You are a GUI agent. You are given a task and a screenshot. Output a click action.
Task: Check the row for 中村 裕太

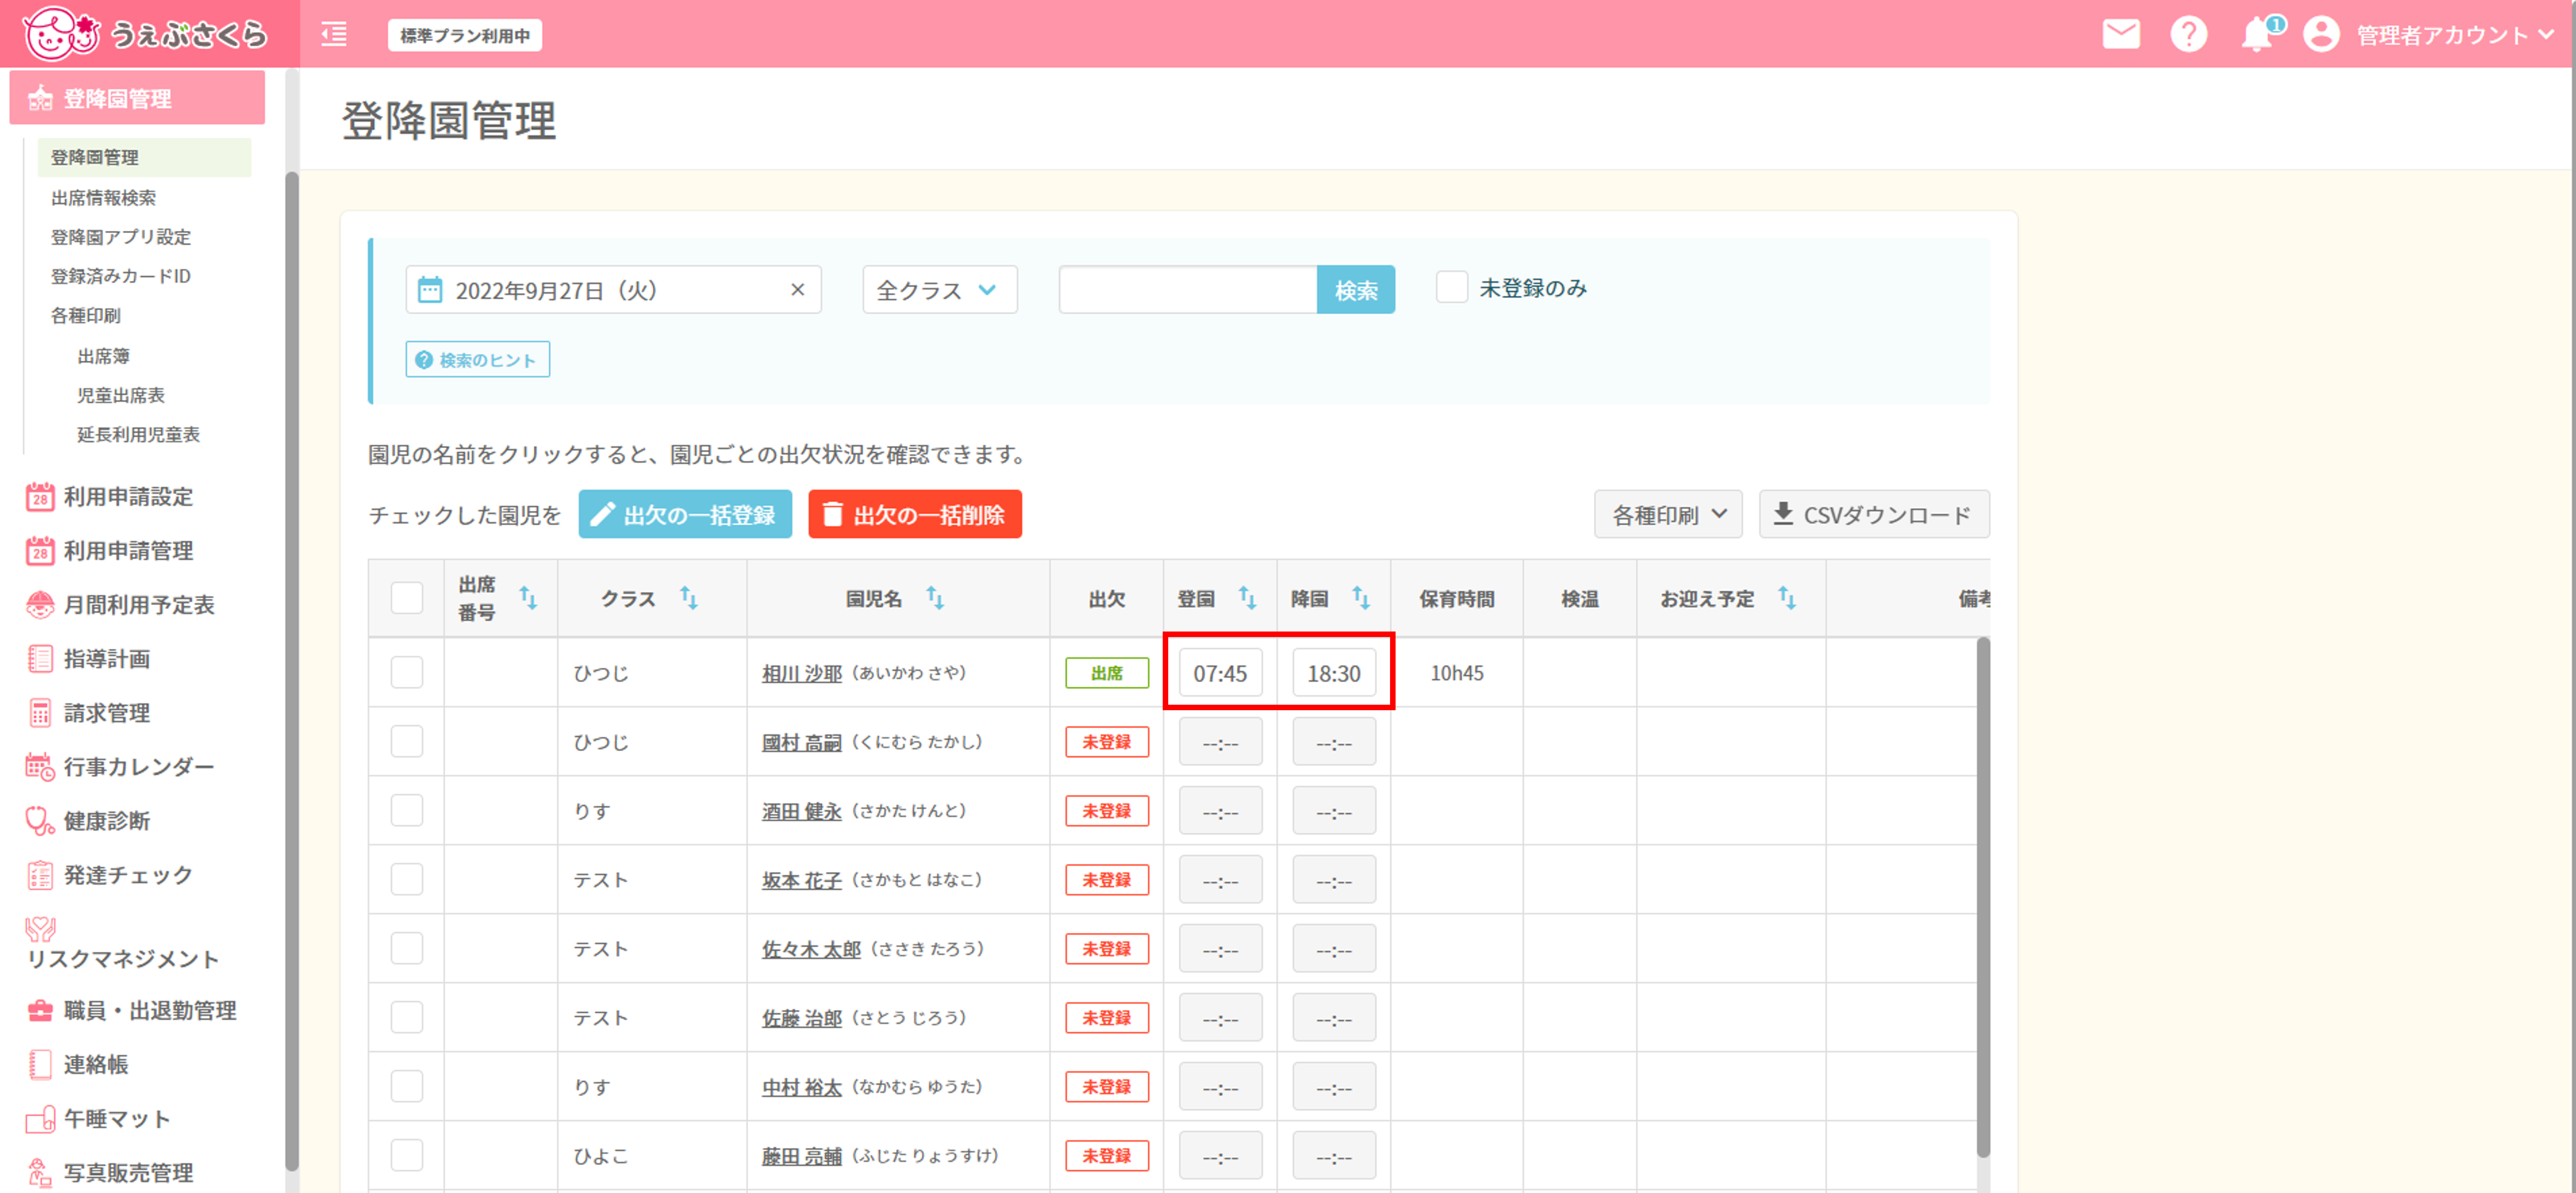point(407,1086)
